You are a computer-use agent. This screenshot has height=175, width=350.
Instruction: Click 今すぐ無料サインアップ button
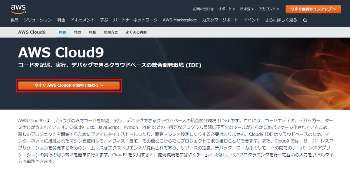click(x=313, y=9)
